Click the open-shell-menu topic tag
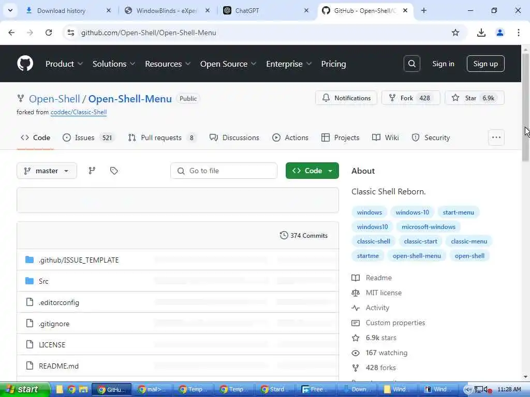 tap(417, 256)
